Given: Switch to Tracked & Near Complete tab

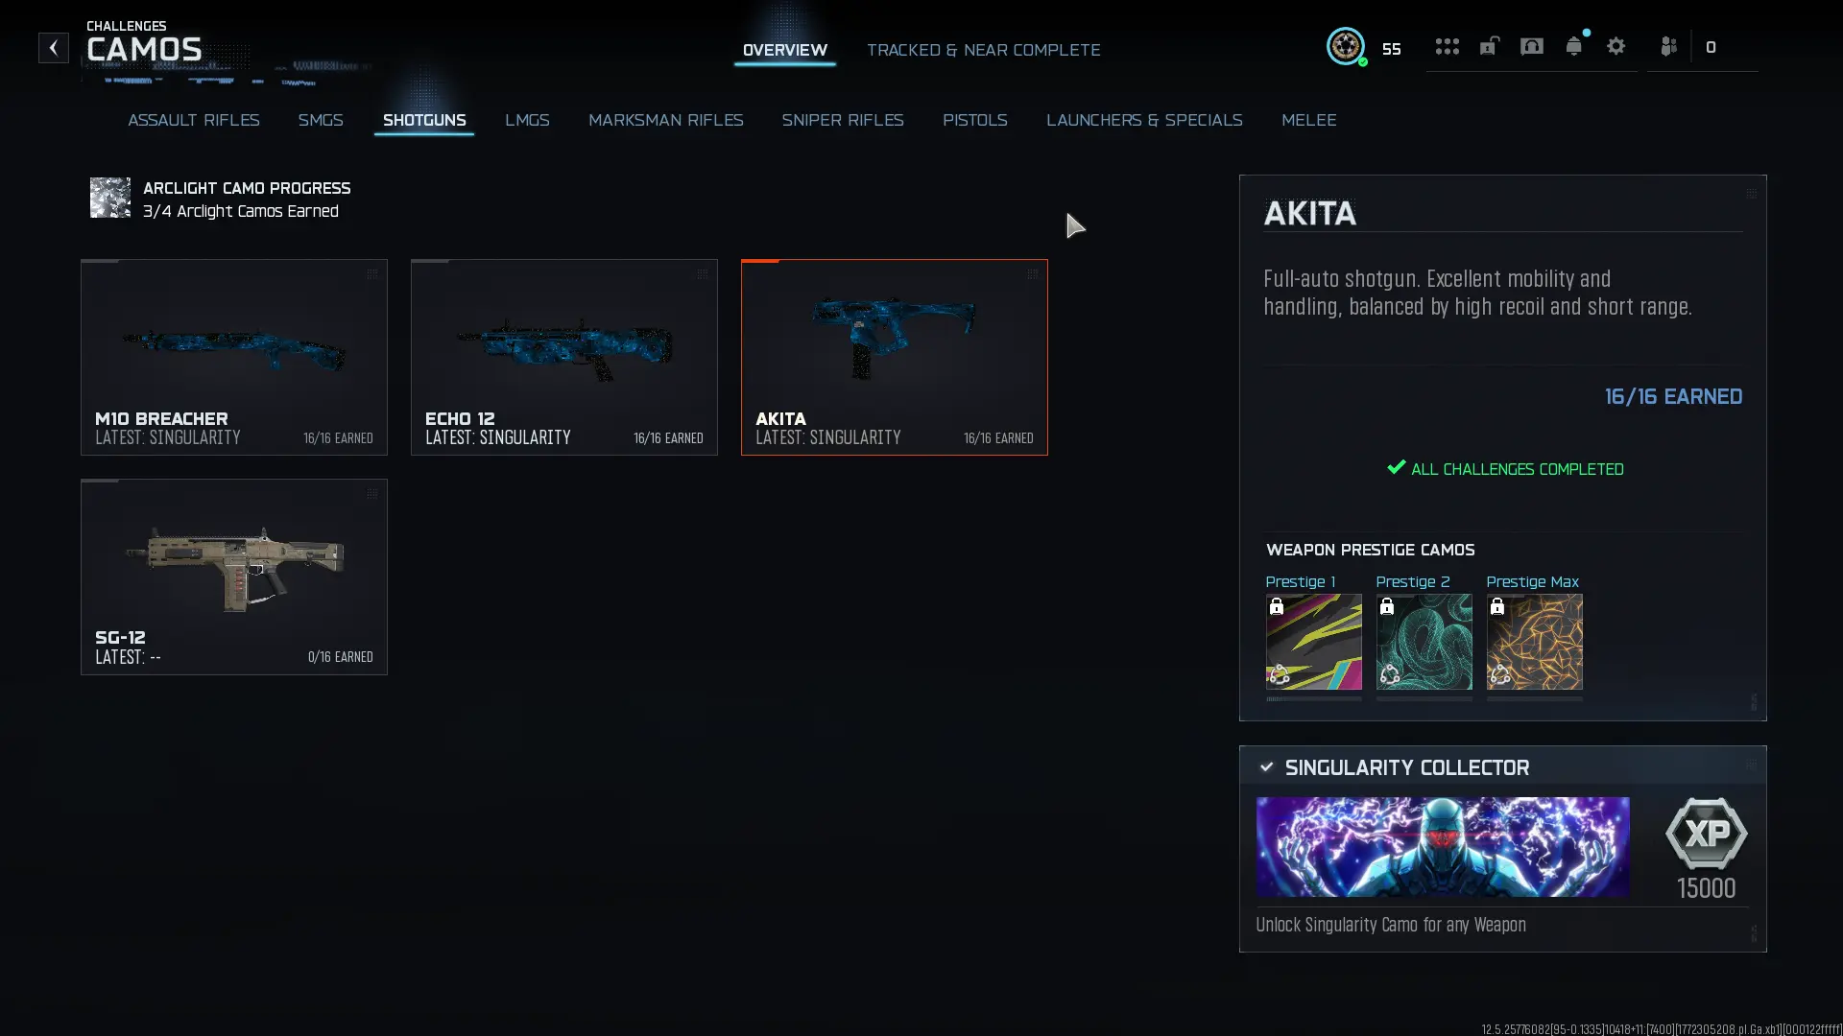Looking at the screenshot, I should 983,50.
